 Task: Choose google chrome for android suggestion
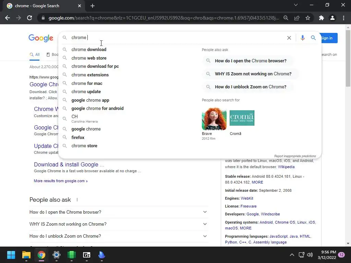click(97, 109)
